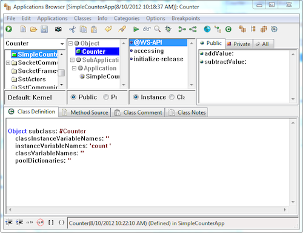Open the File menu
The width and height of the screenshot is (303, 233).
11,18
